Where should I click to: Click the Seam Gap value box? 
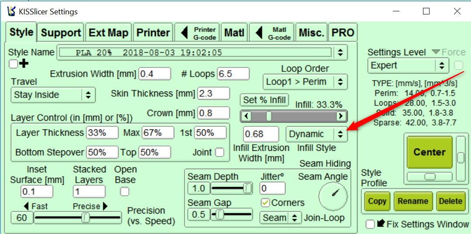(199, 214)
